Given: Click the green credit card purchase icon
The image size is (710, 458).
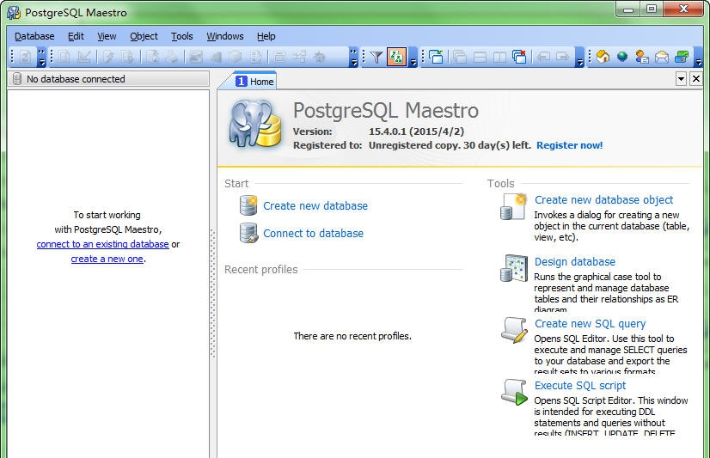Looking at the screenshot, I should click(x=682, y=57).
